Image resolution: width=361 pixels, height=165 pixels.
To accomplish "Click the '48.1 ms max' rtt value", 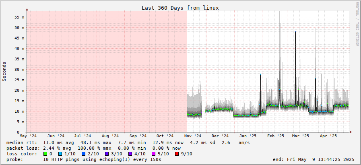I will [96, 143].
